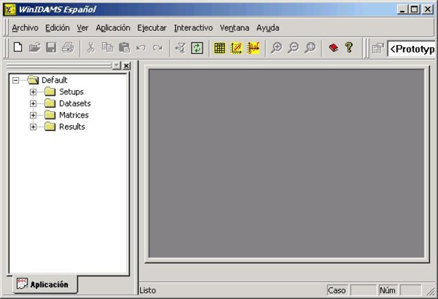Click into the <Prototyp input field
Image resolution: width=438 pixels, height=299 pixels.
[x=411, y=48]
